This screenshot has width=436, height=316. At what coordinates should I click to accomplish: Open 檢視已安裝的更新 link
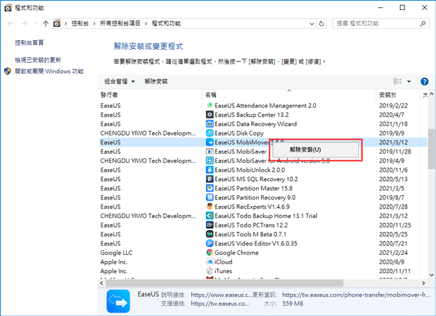pos(38,60)
